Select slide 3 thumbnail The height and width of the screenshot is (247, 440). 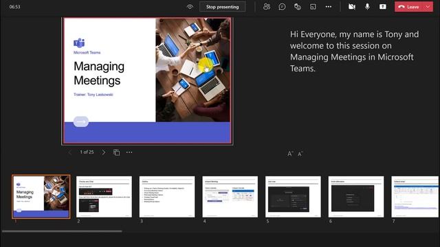(167, 197)
